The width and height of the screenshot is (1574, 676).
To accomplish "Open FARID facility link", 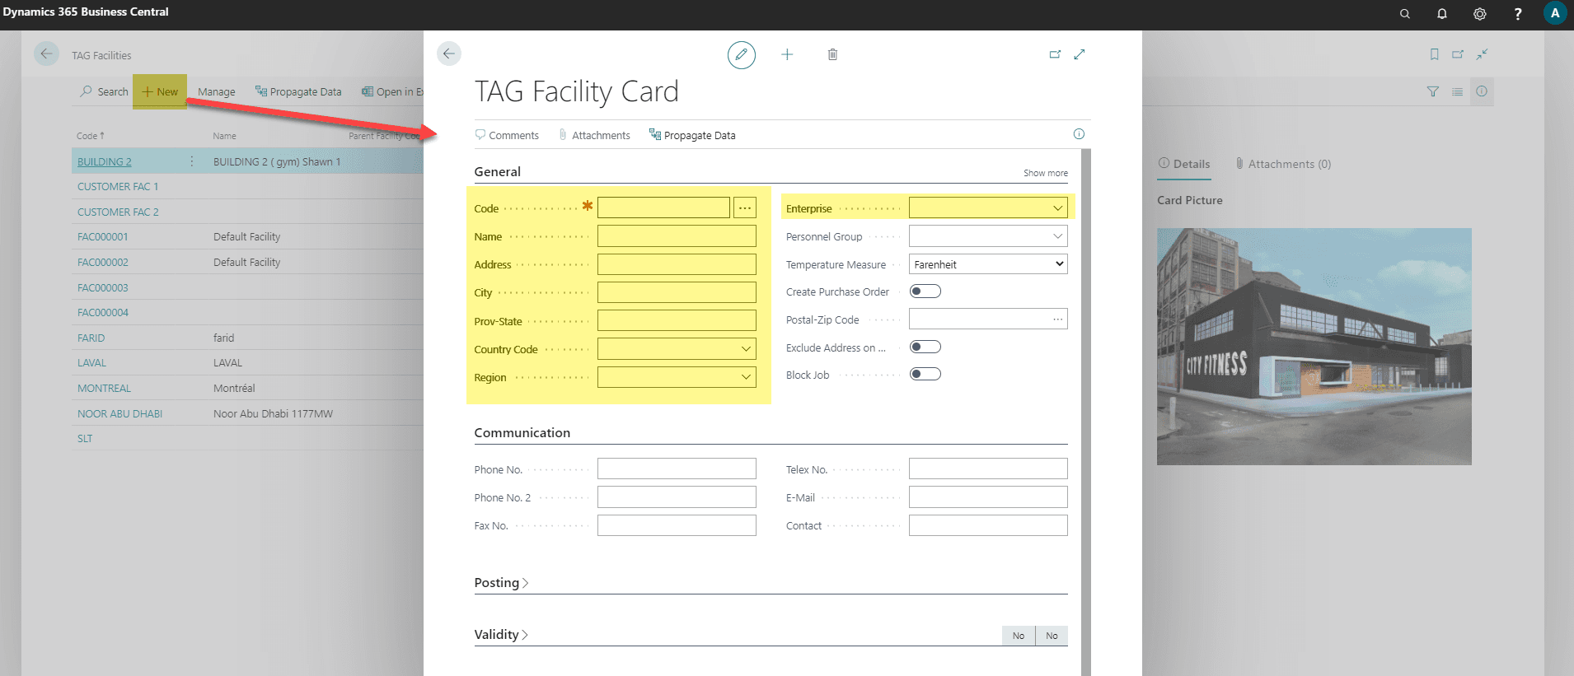I will pos(91,338).
